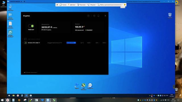Open Yandex Browser on the local taskbar
Image resolution: width=182 pixels, height=102 pixels.
[8, 100]
